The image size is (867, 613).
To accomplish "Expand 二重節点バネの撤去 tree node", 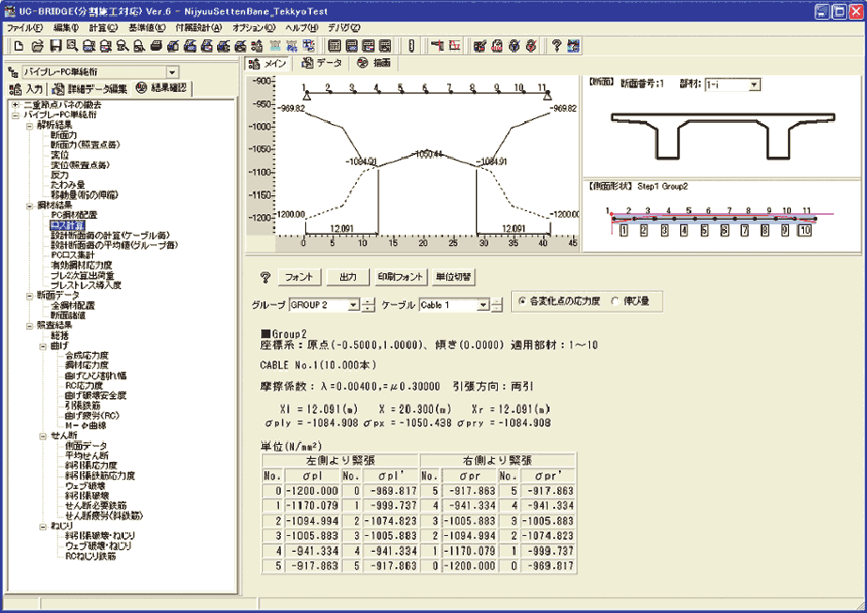I will point(15,104).
